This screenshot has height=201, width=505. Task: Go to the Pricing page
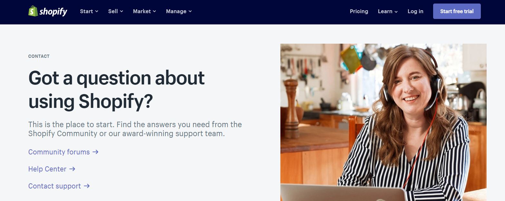(359, 11)
